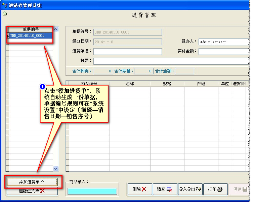Click the 打印 printer button
253x202 pixels.
point(215,189)
